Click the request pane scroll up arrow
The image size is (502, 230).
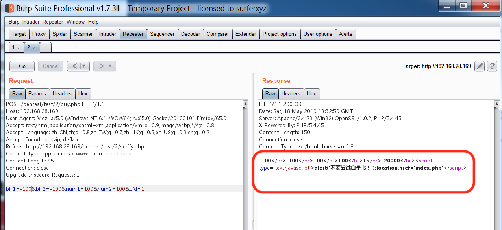(x=246, y=104)
